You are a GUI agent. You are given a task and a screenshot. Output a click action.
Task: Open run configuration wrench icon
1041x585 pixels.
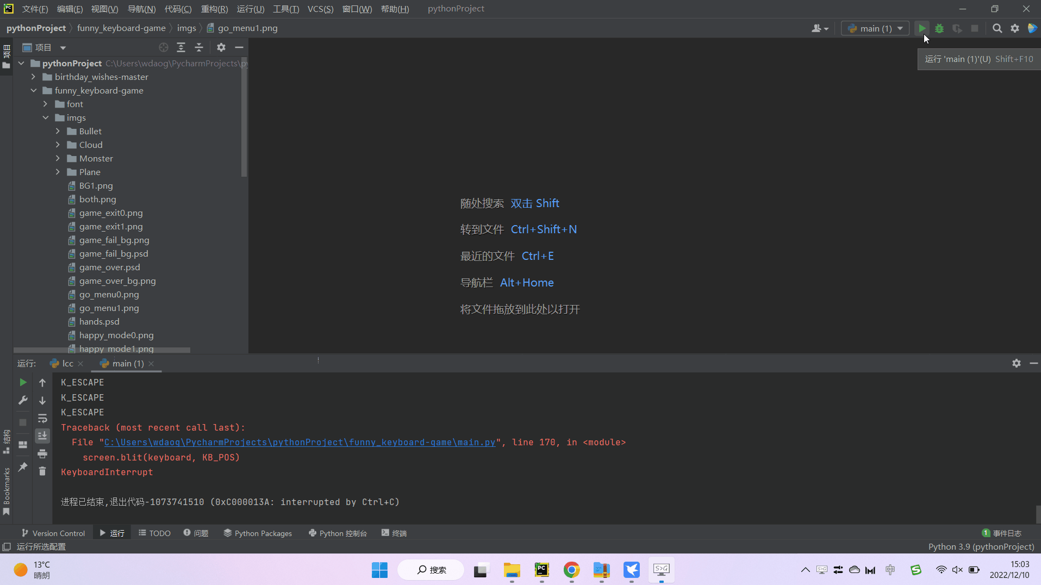click(23, 400)
